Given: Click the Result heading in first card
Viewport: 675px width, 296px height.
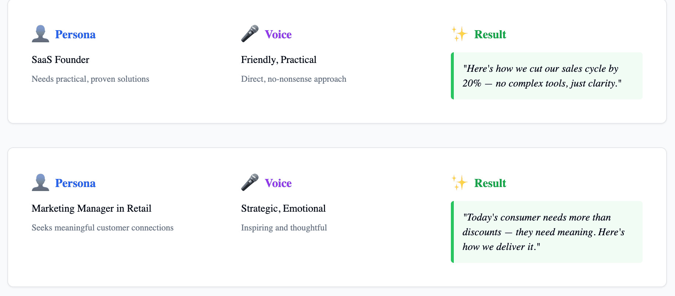Looking at the screenshot, I should pos(490,35).
